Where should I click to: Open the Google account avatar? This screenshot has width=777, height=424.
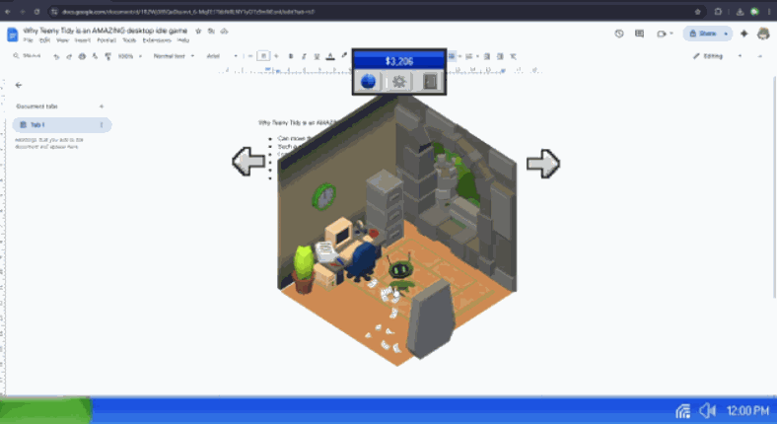pyautogui.click(x=763, y=34)
